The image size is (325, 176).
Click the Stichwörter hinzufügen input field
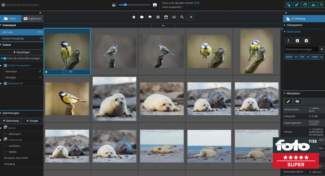pyautogui.click(x=301, y=49)
